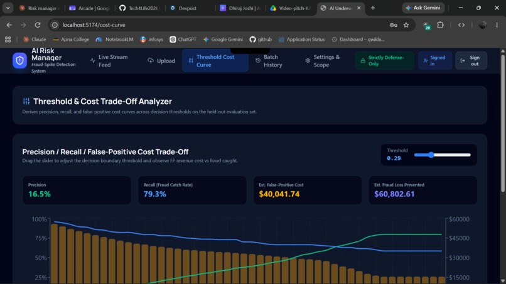This screenshot has width=506, height=284.
Task: Click the Recall value 79.3%
Action: pos(154,194)
